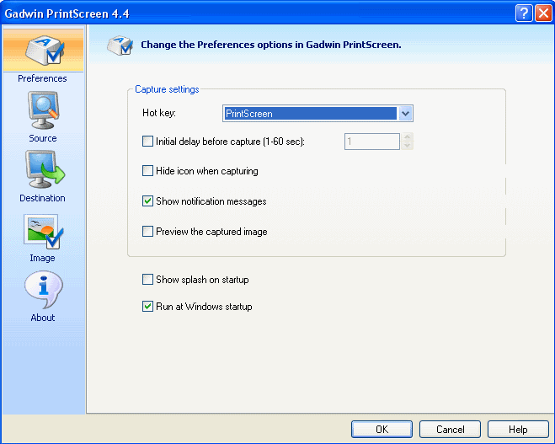Screen dimensions: 555x444
Task: Click the Help button
Action: (x=518, y=430)
